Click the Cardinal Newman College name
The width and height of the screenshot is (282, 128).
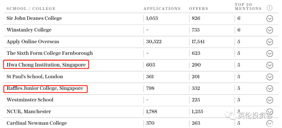point(37,123)
